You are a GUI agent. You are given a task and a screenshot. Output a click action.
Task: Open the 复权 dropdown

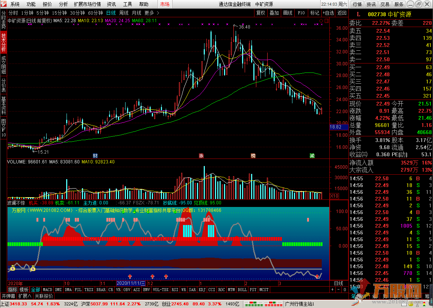pyautogui.click(x=261, y=13)
